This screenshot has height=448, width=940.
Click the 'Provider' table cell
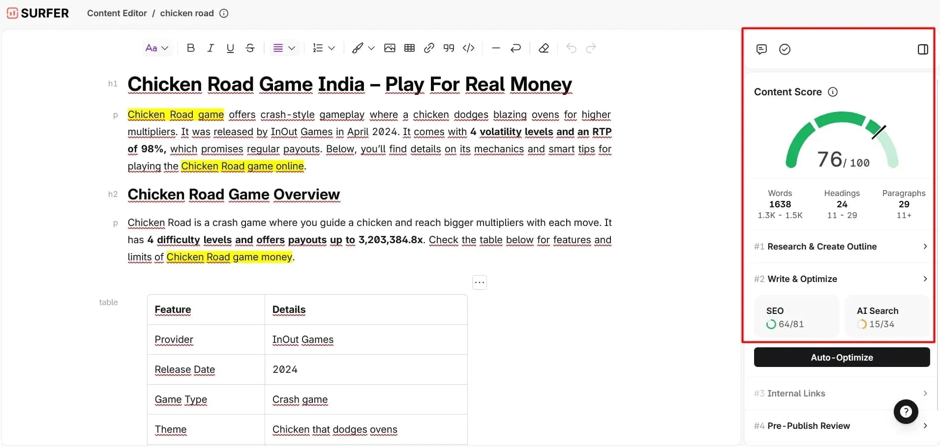tap(206, 339)
